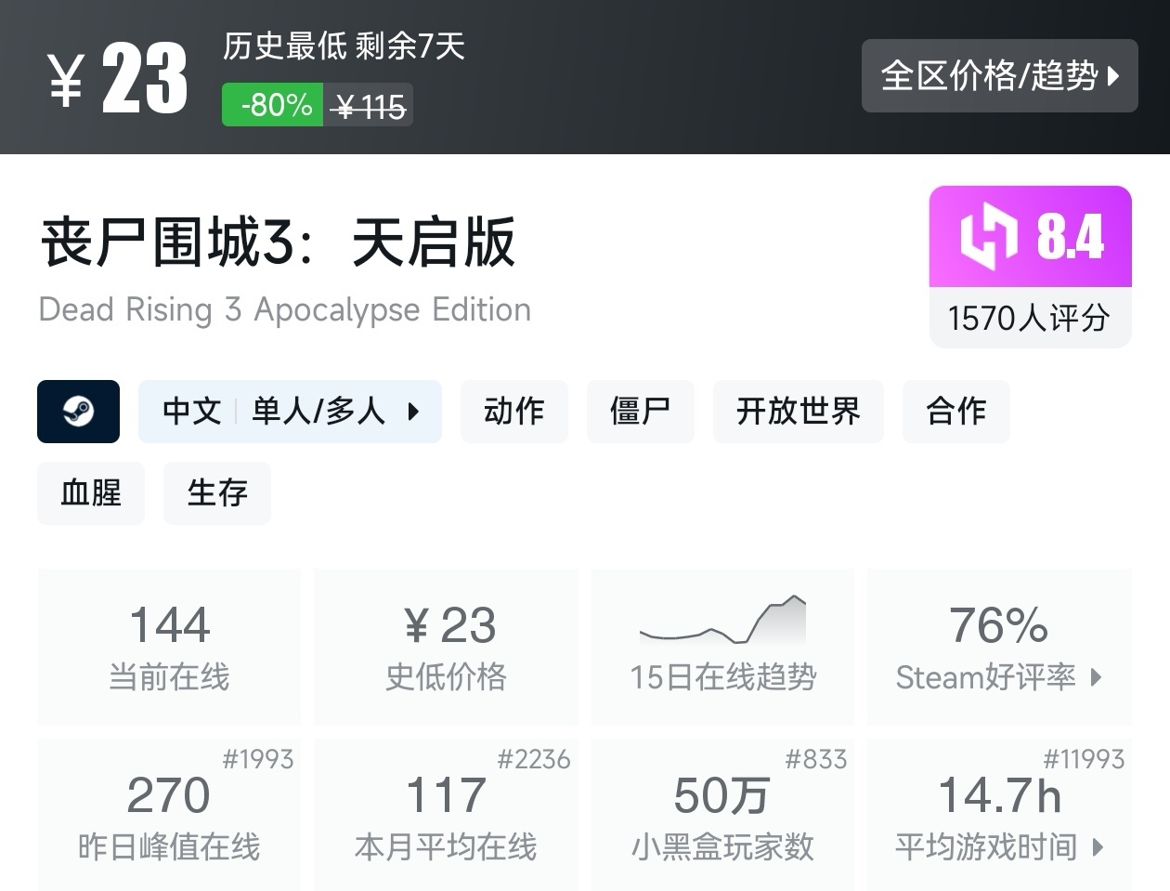
Task: Tap the #833 rank label
Action: click(x=816, y=759)
